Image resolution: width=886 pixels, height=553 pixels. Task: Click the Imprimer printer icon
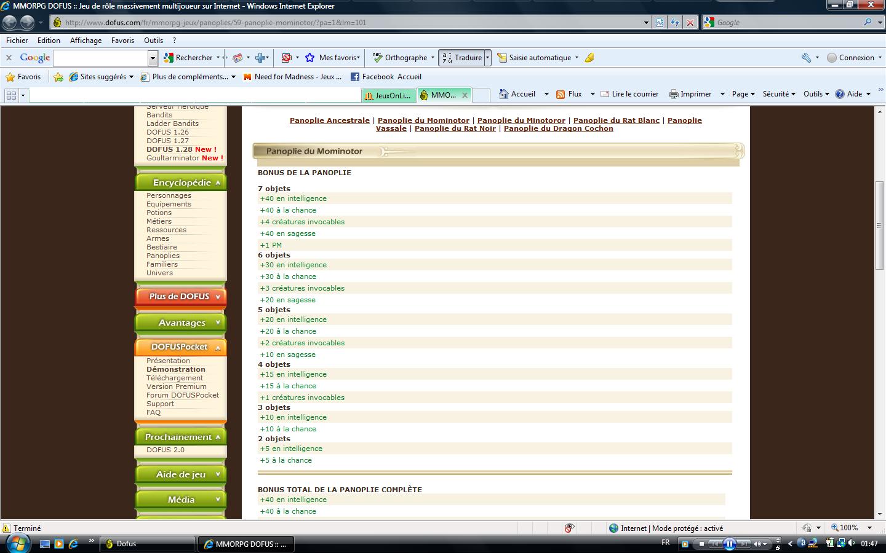pyautogui.click(x=674, y=94)
